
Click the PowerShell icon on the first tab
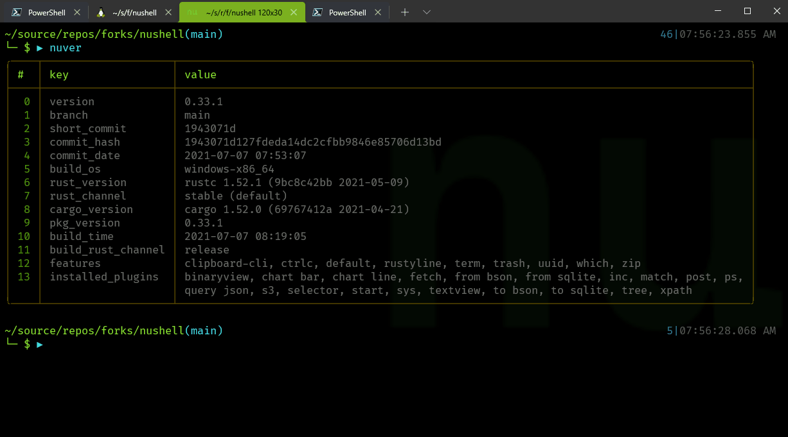(x=16, y=11)
